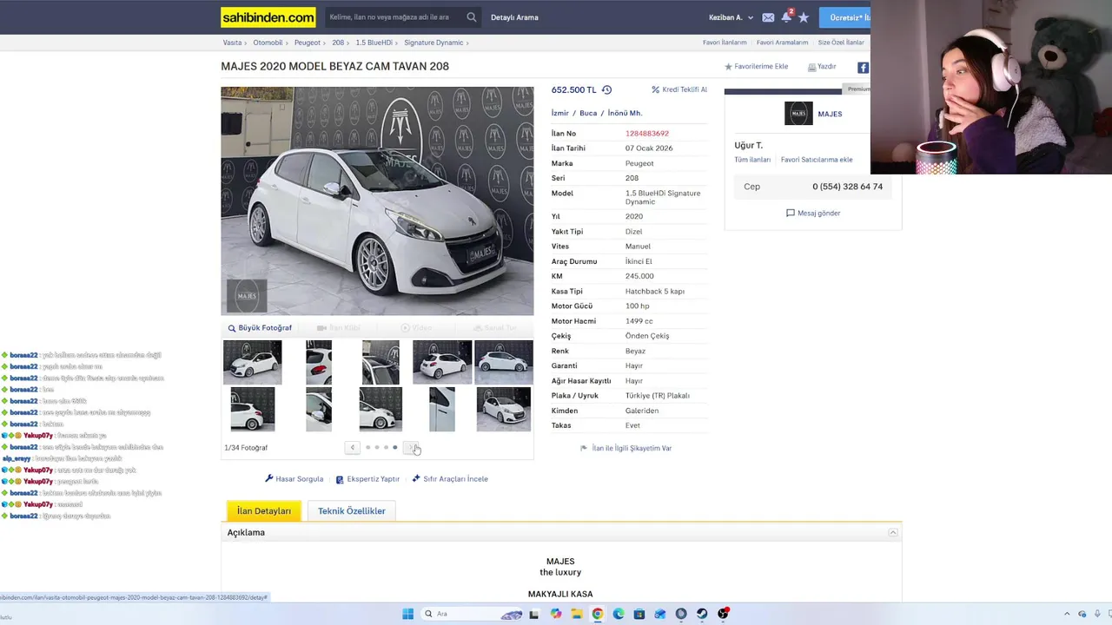The image size is (1112, 625).
Task: Add listing via Favorilerime Ekle
Action: (756, 67)
